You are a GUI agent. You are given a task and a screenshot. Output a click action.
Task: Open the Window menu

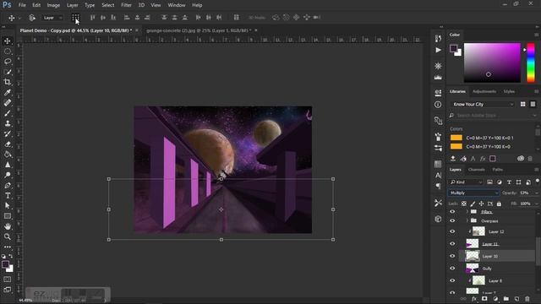(x=177, y=5)
